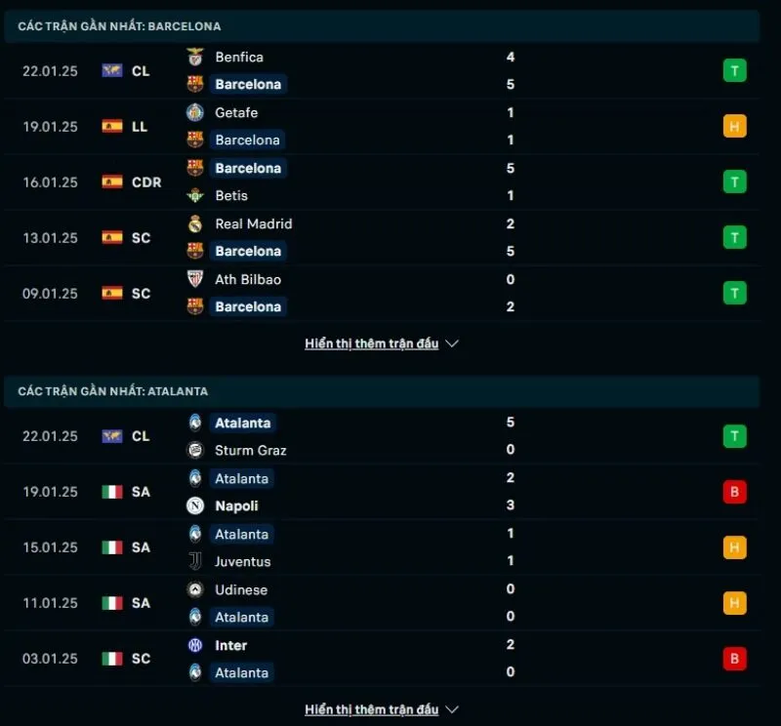Click the Juventus team logo
This screenshot has height=726, width=781.
point(194,561)
